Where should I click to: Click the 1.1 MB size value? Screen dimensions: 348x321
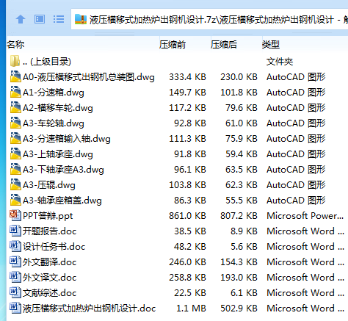(x=191, y=309)
